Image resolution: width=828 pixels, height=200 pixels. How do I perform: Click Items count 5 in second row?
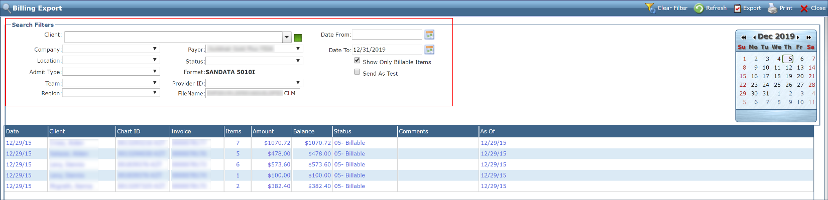pyautogui.click(x=238, y=154)
